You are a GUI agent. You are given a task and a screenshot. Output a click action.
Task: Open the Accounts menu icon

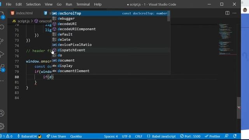pos(2,113)
